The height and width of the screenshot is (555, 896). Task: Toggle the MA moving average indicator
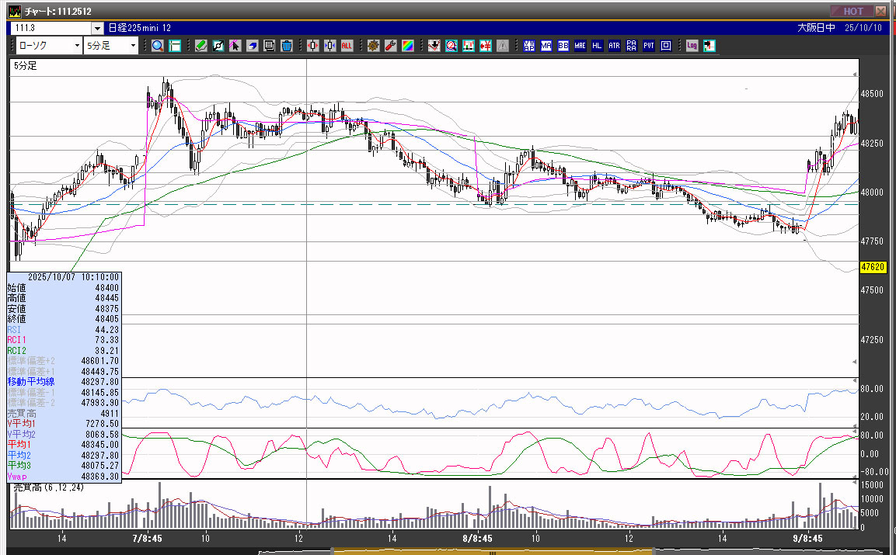tap(546, 46)
